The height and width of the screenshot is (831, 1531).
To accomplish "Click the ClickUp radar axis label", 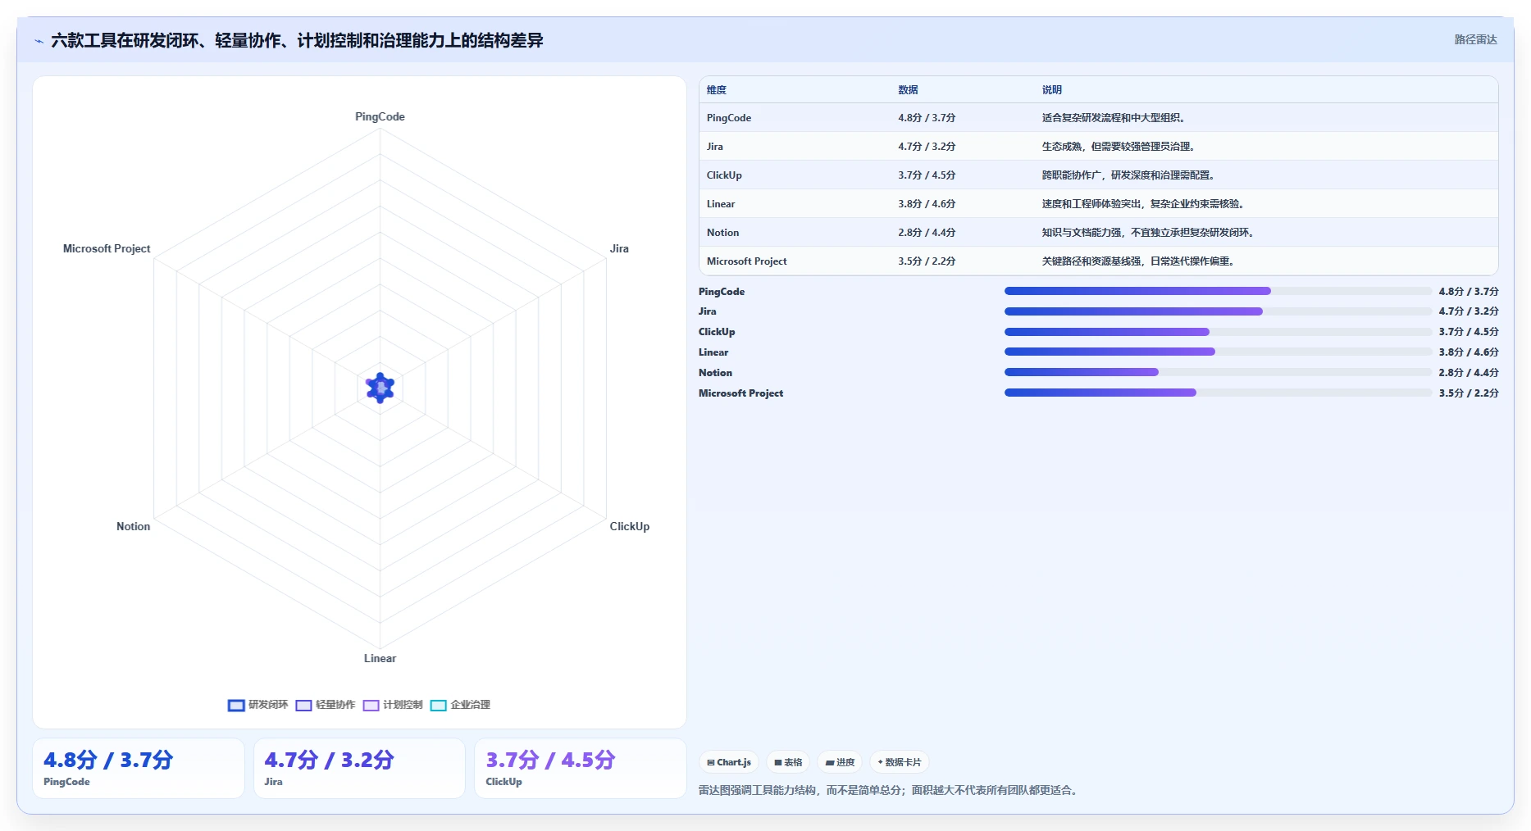I will click(629, 527).
